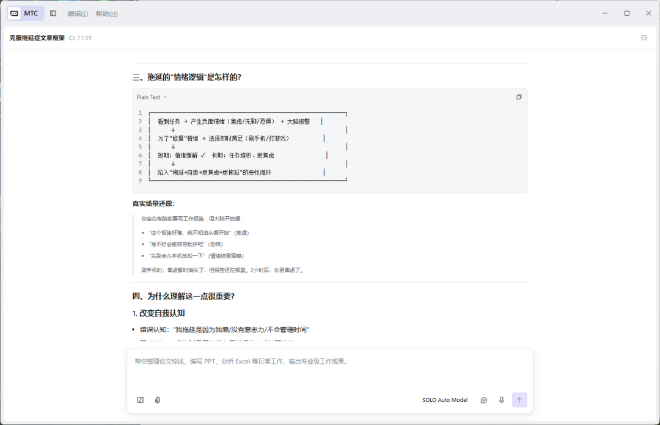The height and width of the screenshot is (425, 660).
Task: Click quote line 你坐在电脑前要写工作报告
Action: 192,219
